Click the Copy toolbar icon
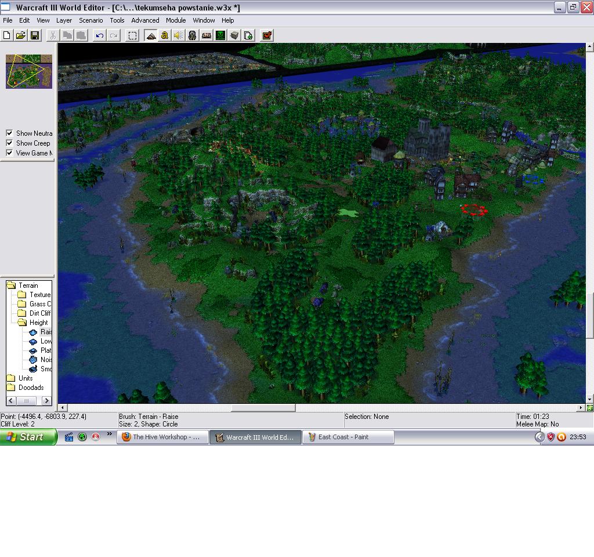Image resolution: width=594 pixels, height=557 pixels. click(67, 35)
